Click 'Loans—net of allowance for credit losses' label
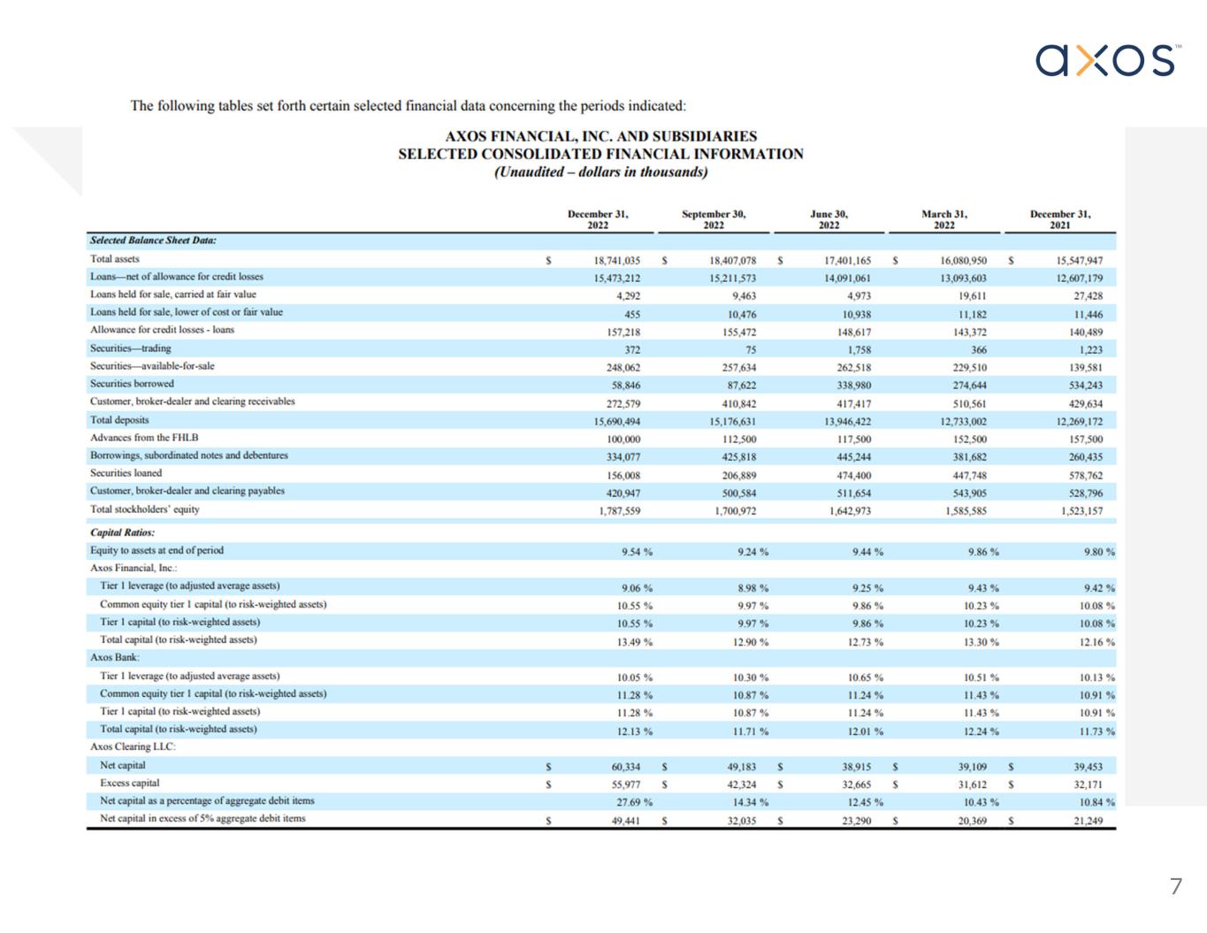Viewport: 1207px width, 933px height. (177, 277)
